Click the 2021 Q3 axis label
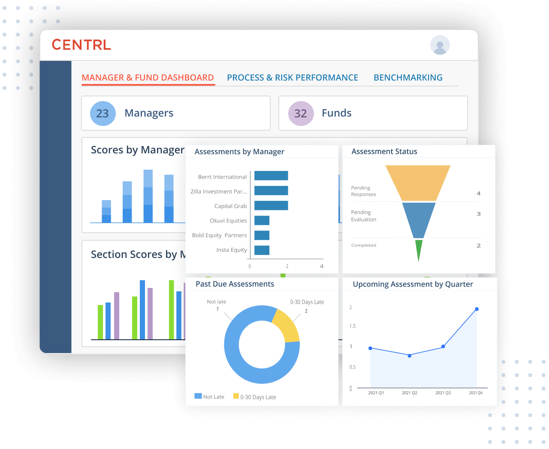This screenshot has width=549, height=449. pyautogui.click(x=443, y=393)
